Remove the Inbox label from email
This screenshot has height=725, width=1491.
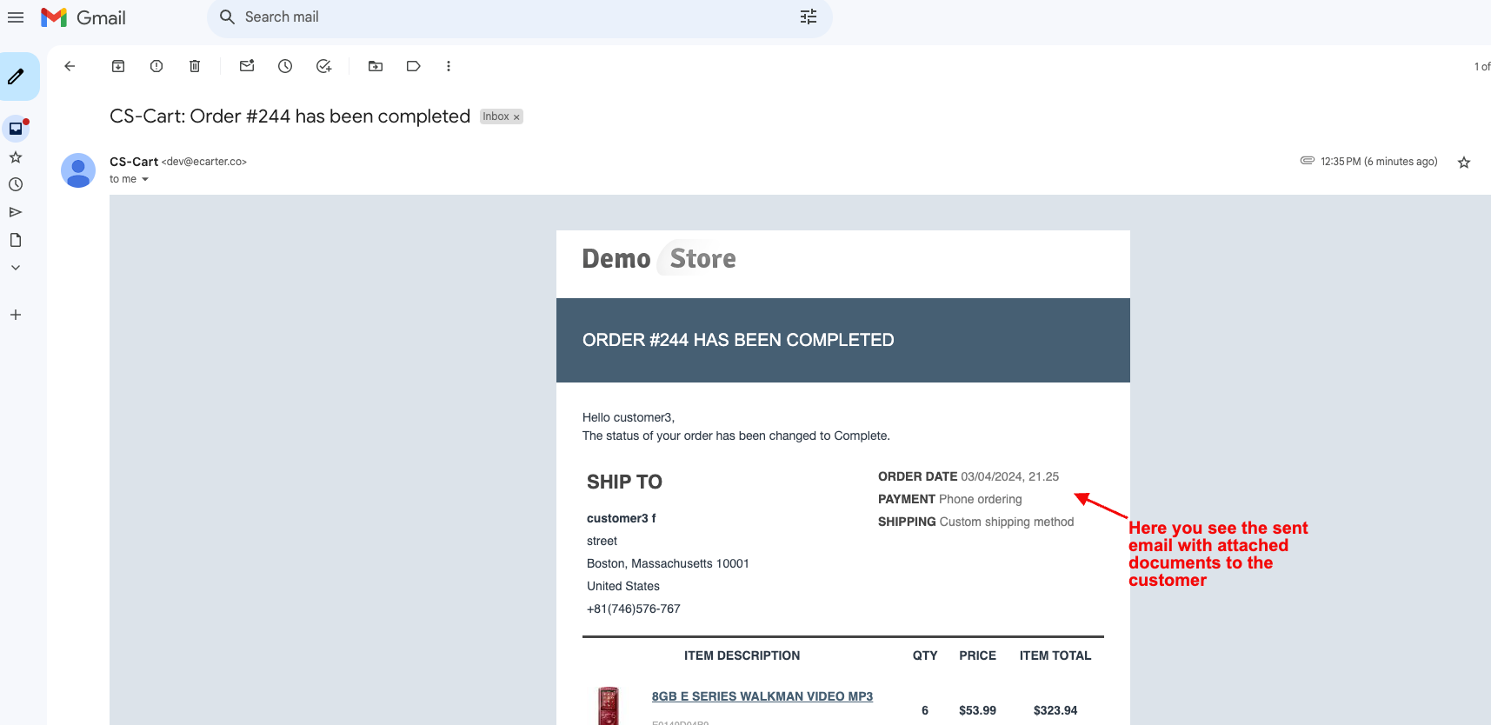[516, 117]
